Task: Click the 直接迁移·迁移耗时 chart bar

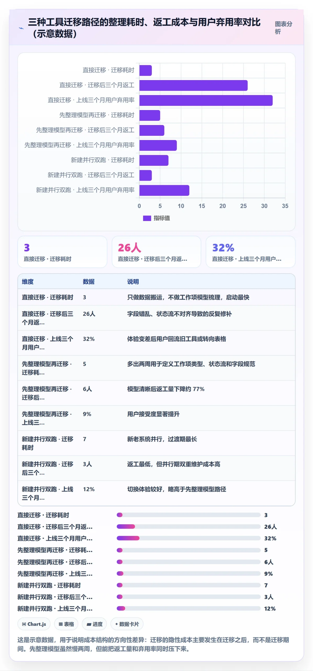Action: [x=145, y=71]
